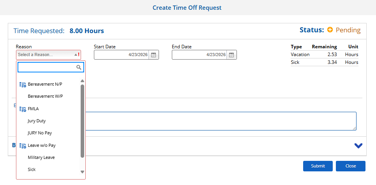Click the Sick remaining value 3.34
The width and height of the screenshot is (376, 185).
(332, 63)
